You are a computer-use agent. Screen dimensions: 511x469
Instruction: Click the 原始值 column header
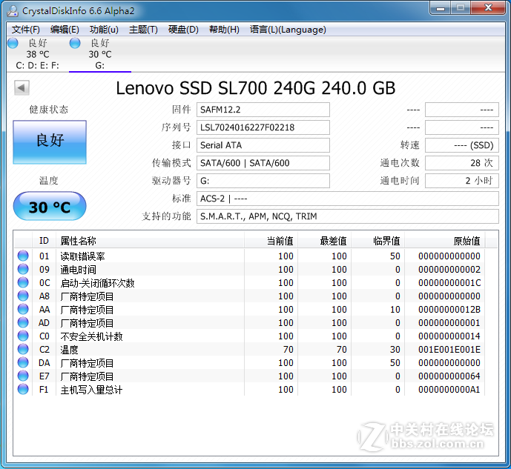(445, 241)
